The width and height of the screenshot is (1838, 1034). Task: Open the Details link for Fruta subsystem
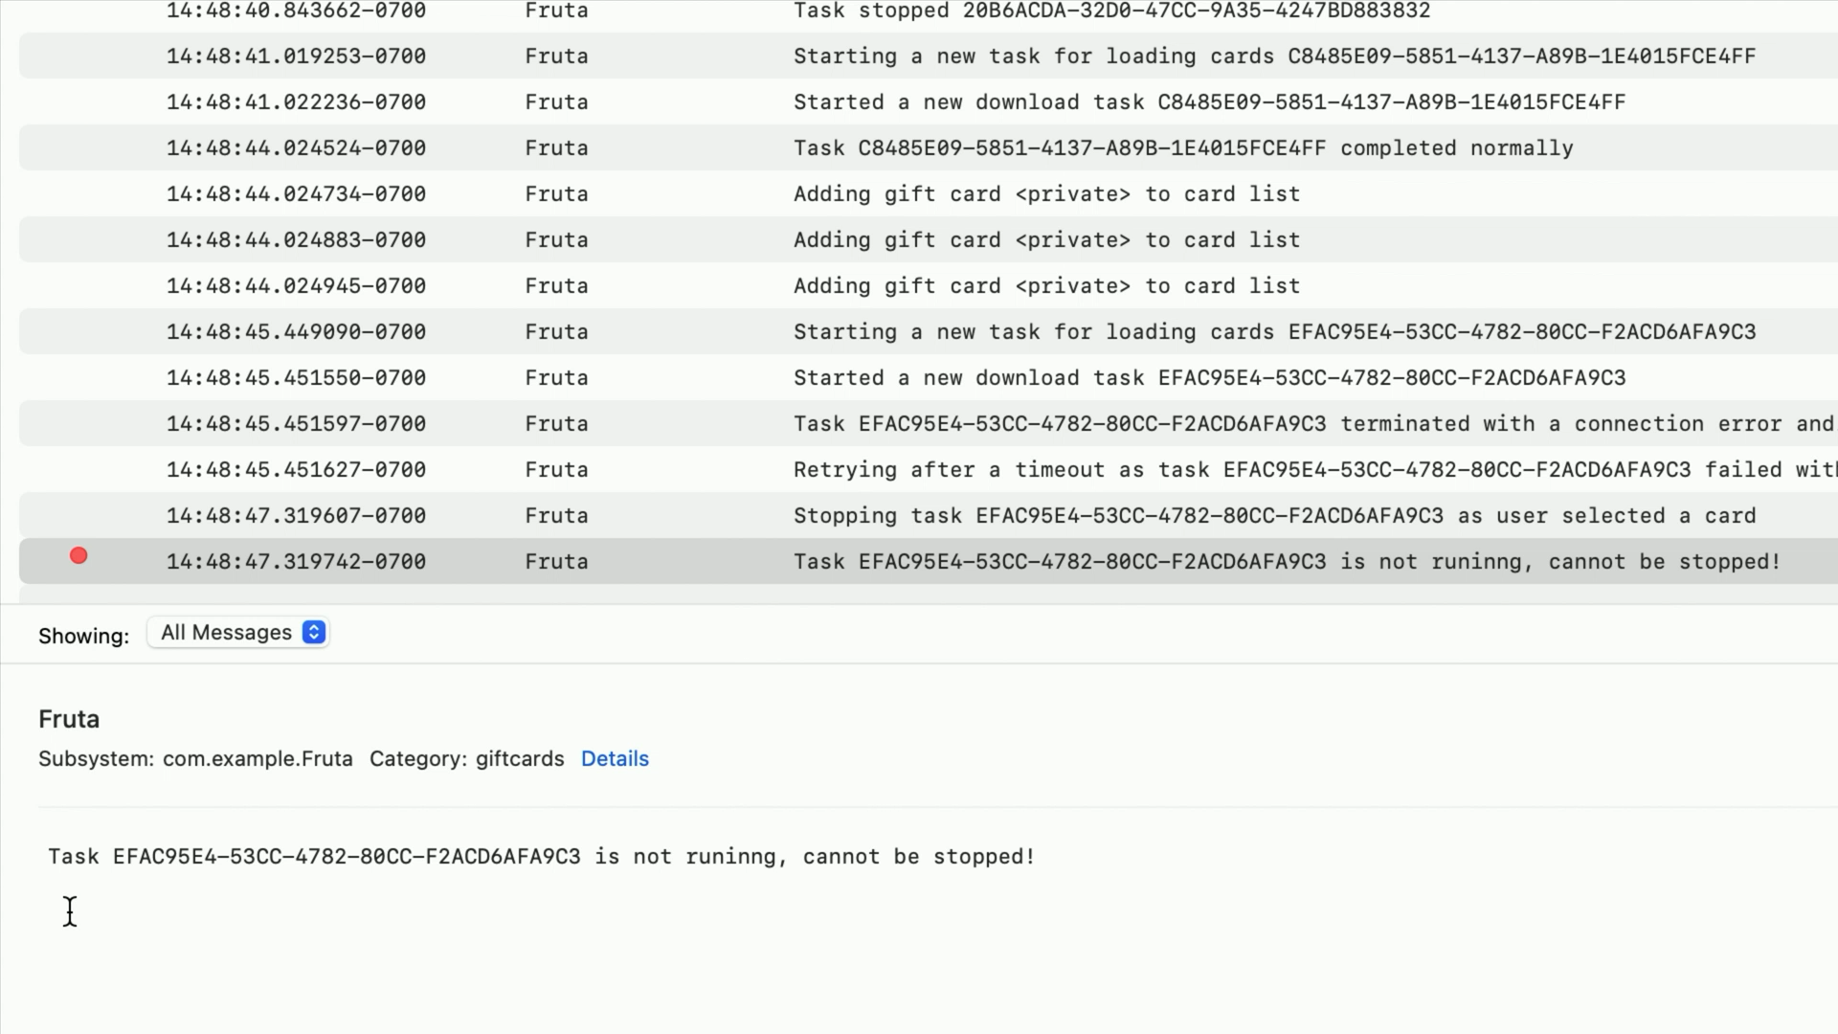(x=615, y=759)
